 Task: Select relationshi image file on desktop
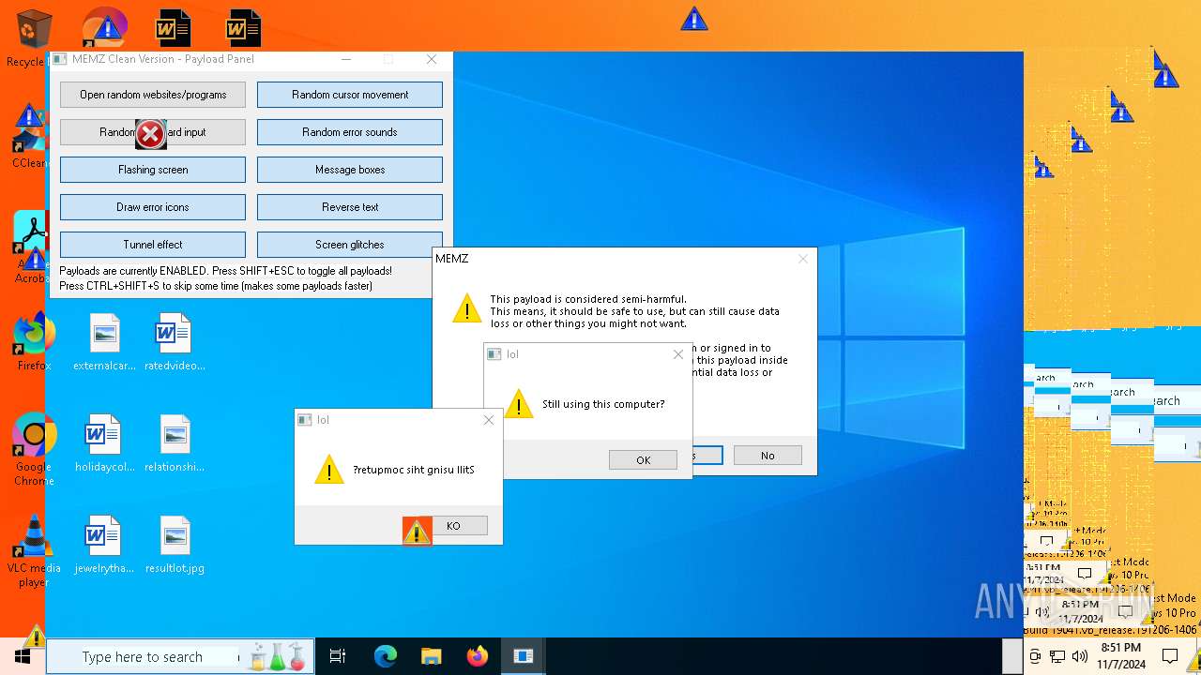pos(175,442)
